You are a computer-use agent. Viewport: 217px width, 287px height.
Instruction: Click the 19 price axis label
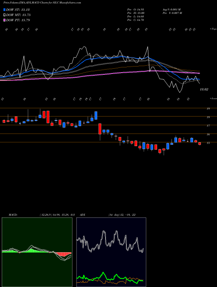tap(208, 109)
